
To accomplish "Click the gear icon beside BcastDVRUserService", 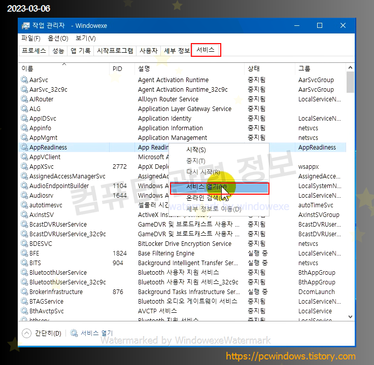I will point(24,224).
